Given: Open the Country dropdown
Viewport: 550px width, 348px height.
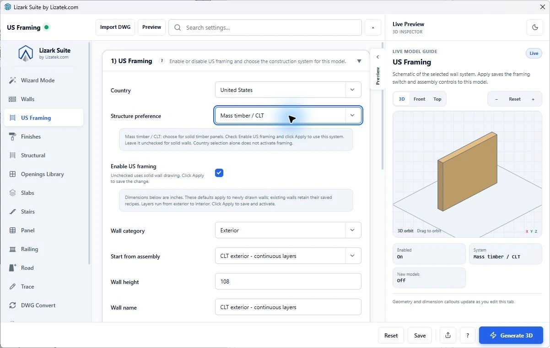Looking at the screenshot, I should [x=288, y=90].
